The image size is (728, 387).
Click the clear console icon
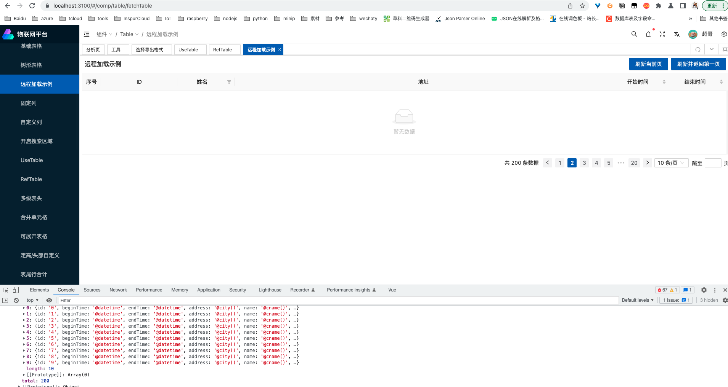click(x=16, y=300)
